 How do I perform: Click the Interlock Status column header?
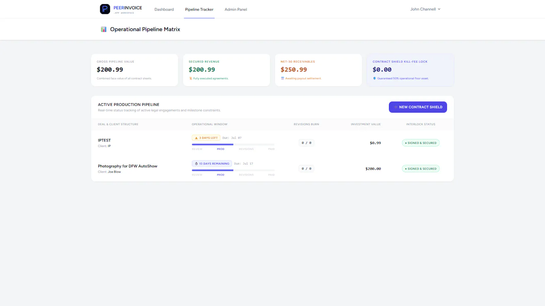(421, 124)
